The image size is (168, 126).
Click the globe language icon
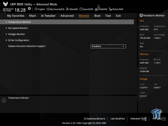click(36, 9)
